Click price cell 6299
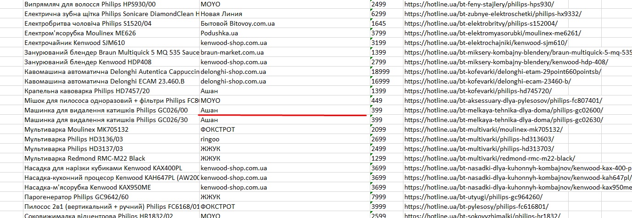This screenshot has height=218, width=632. [386, 14]
